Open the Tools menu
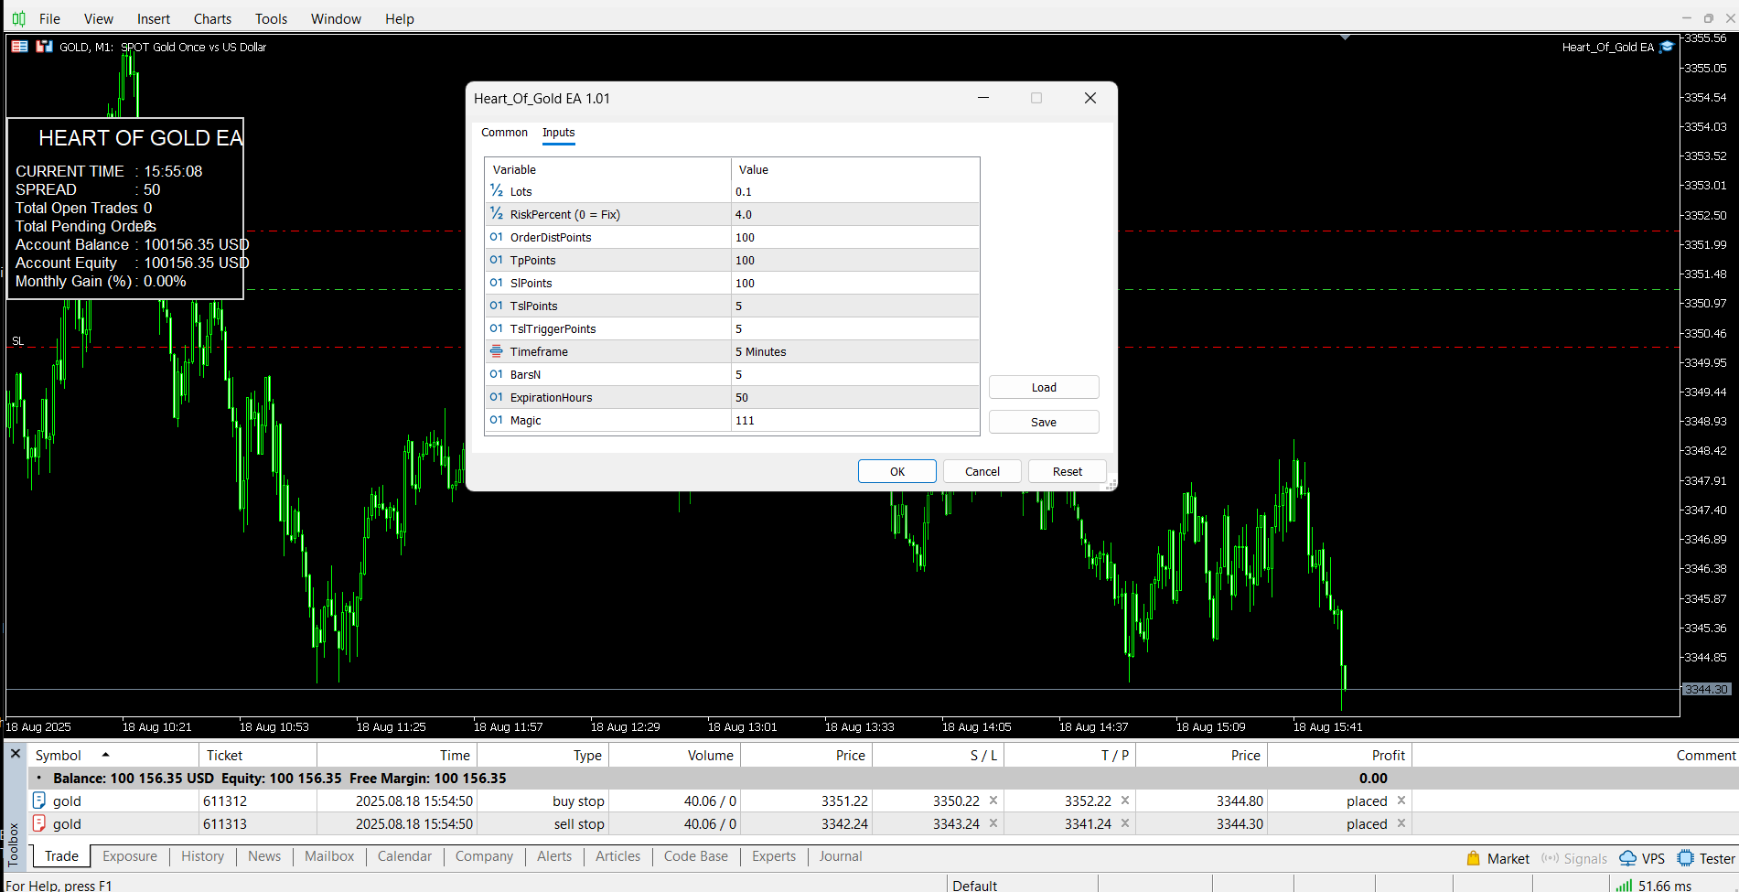This screenshot has height=892, width=1739. pyautogui.click(x=271, y=18)
